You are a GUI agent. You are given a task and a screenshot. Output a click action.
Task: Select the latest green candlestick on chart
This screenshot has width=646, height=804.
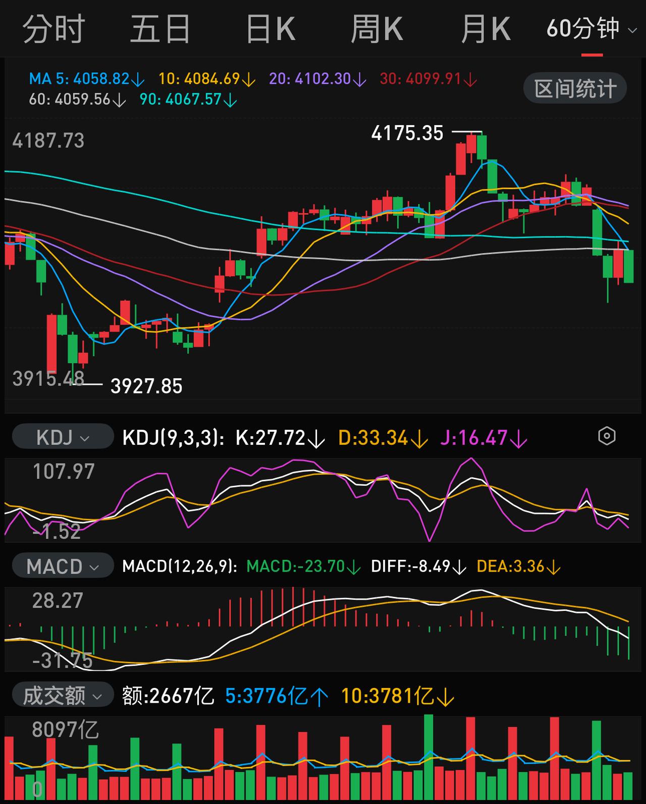click(628, 266)
